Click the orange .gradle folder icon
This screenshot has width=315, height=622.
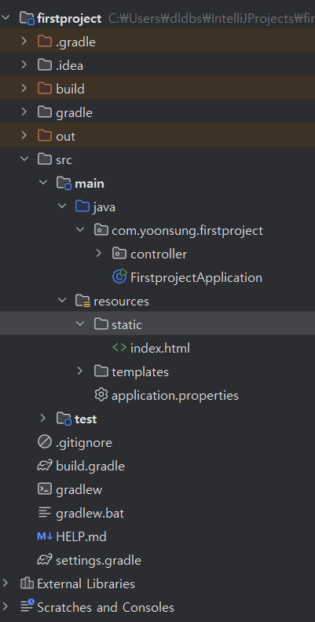click(x=45, y=42)
